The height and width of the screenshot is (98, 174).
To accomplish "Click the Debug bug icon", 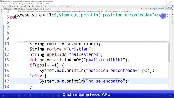I will coord(21,6).
